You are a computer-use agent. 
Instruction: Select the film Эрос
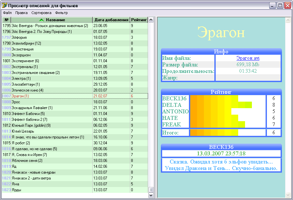tap(75, 102)
